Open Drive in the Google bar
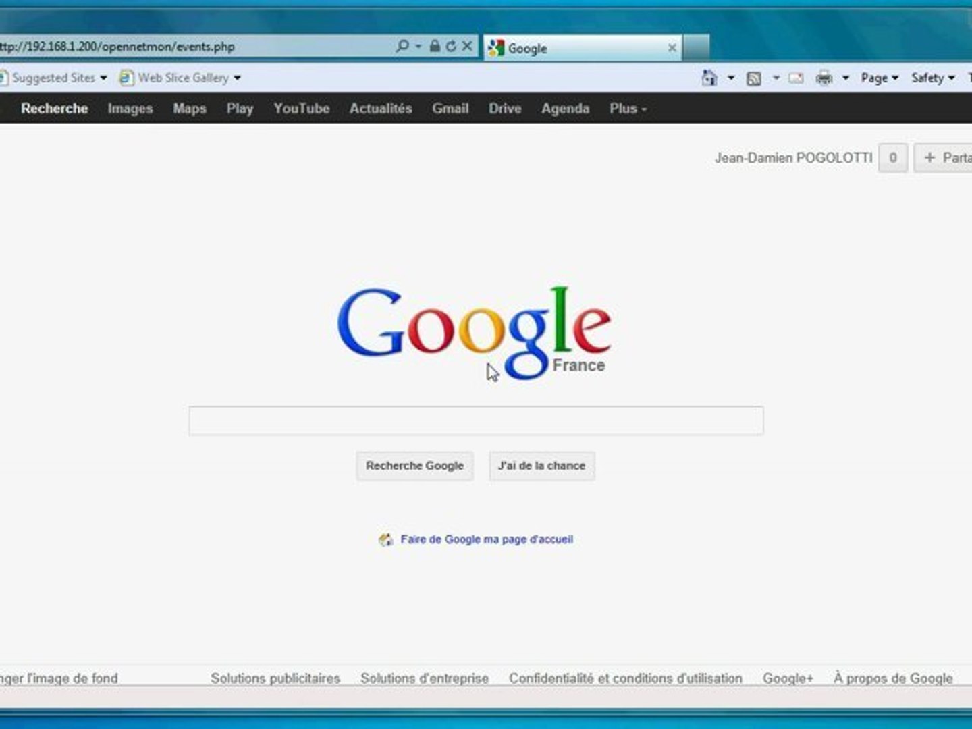Viewport: 972px width, 729px height. [x=505, y=108]
